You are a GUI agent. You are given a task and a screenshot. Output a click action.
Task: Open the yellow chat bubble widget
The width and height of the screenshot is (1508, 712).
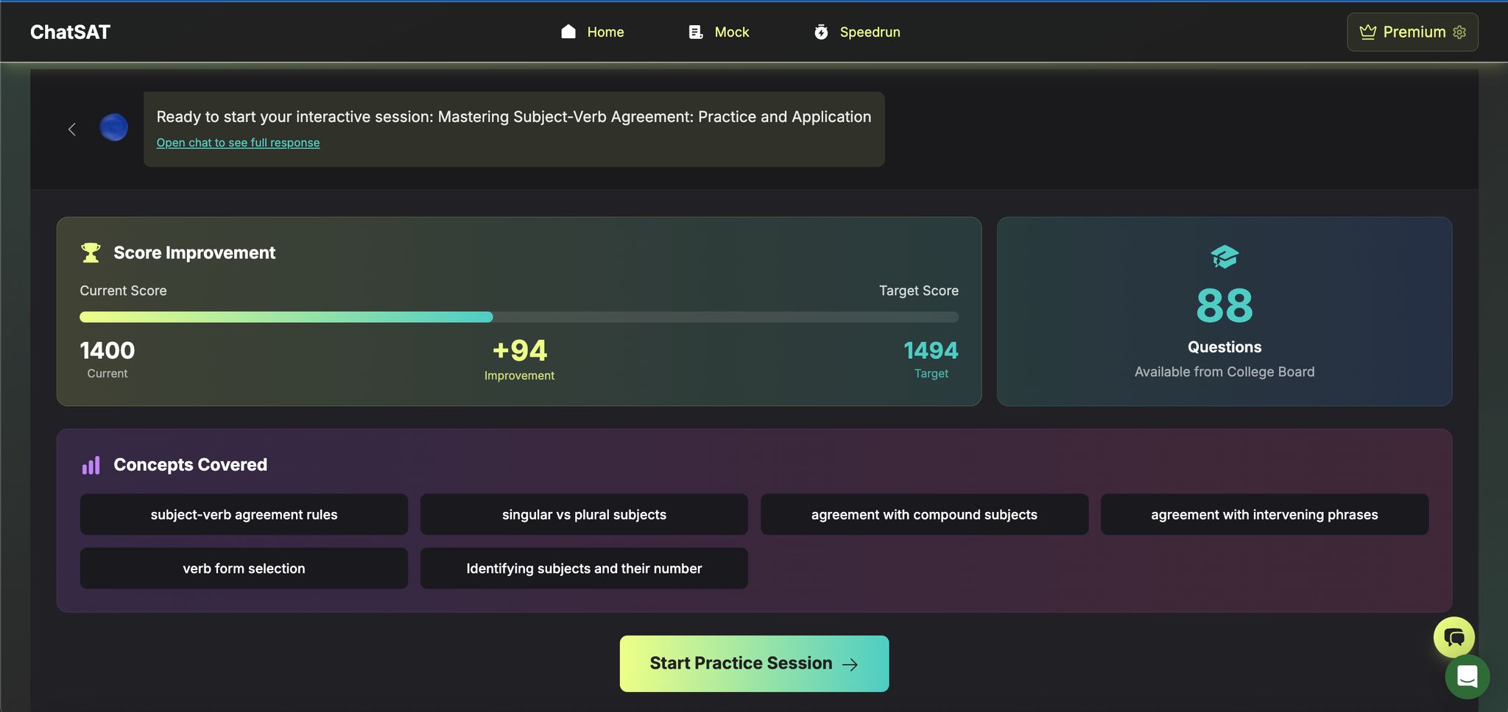pos(1454,637)
